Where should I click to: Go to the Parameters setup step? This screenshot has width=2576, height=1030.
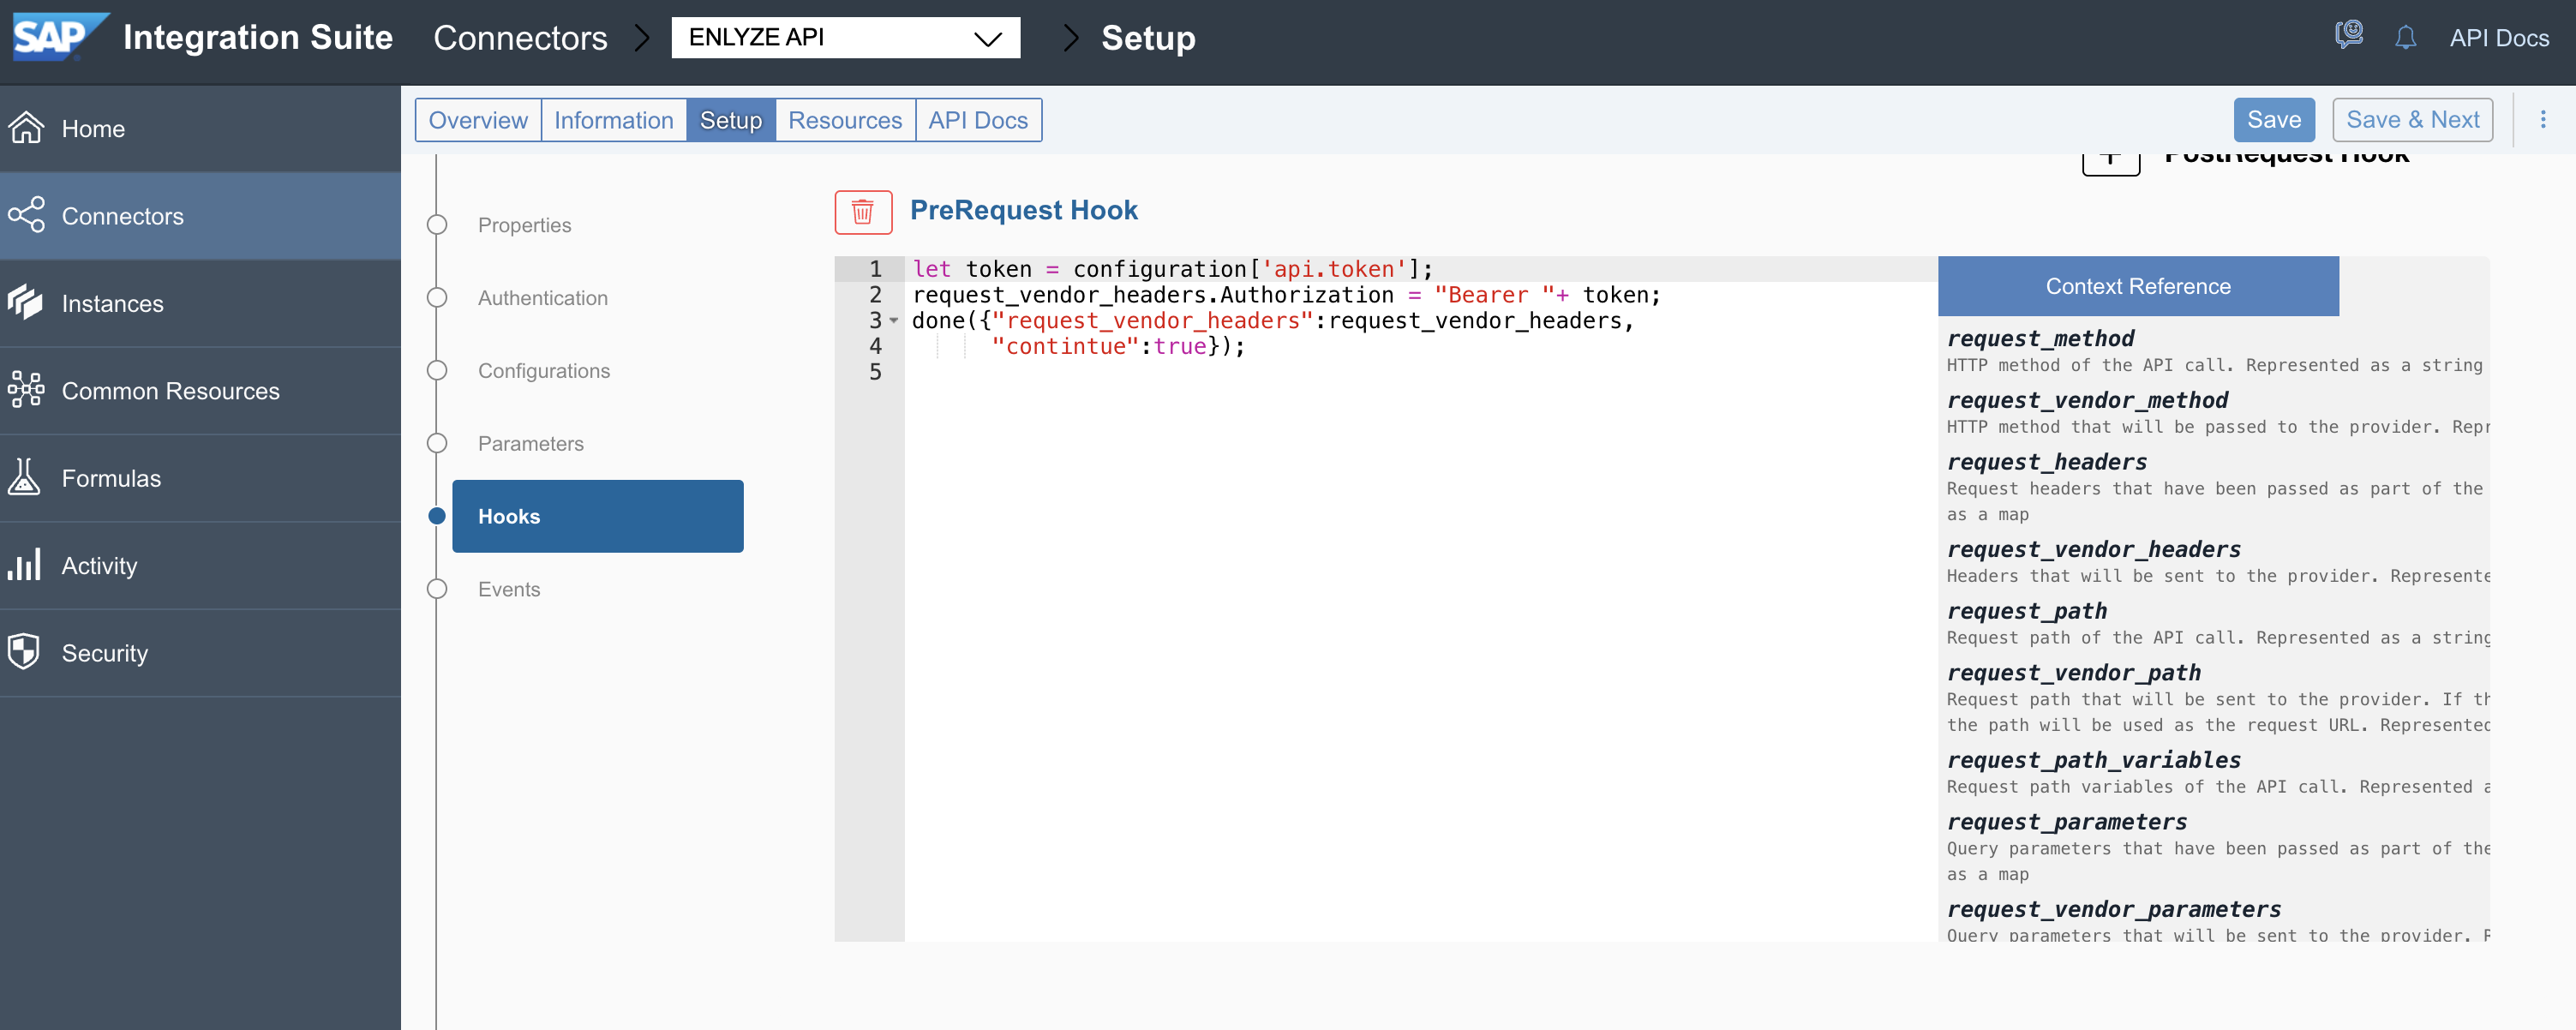click(x=531, y=443)
